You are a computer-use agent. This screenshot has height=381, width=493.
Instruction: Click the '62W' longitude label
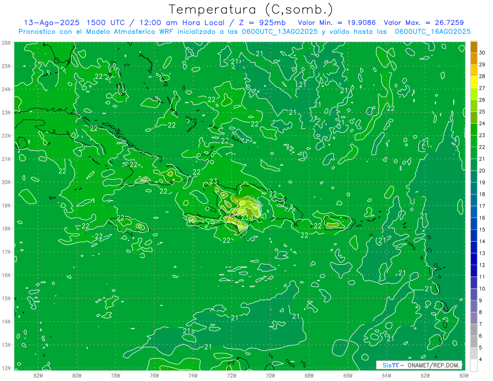pyautogui.click(x=425, y=375)
